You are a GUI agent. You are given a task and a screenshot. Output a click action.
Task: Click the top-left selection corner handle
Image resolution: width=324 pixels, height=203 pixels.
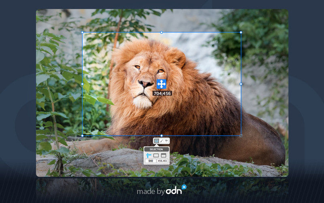tap(83, 32)
